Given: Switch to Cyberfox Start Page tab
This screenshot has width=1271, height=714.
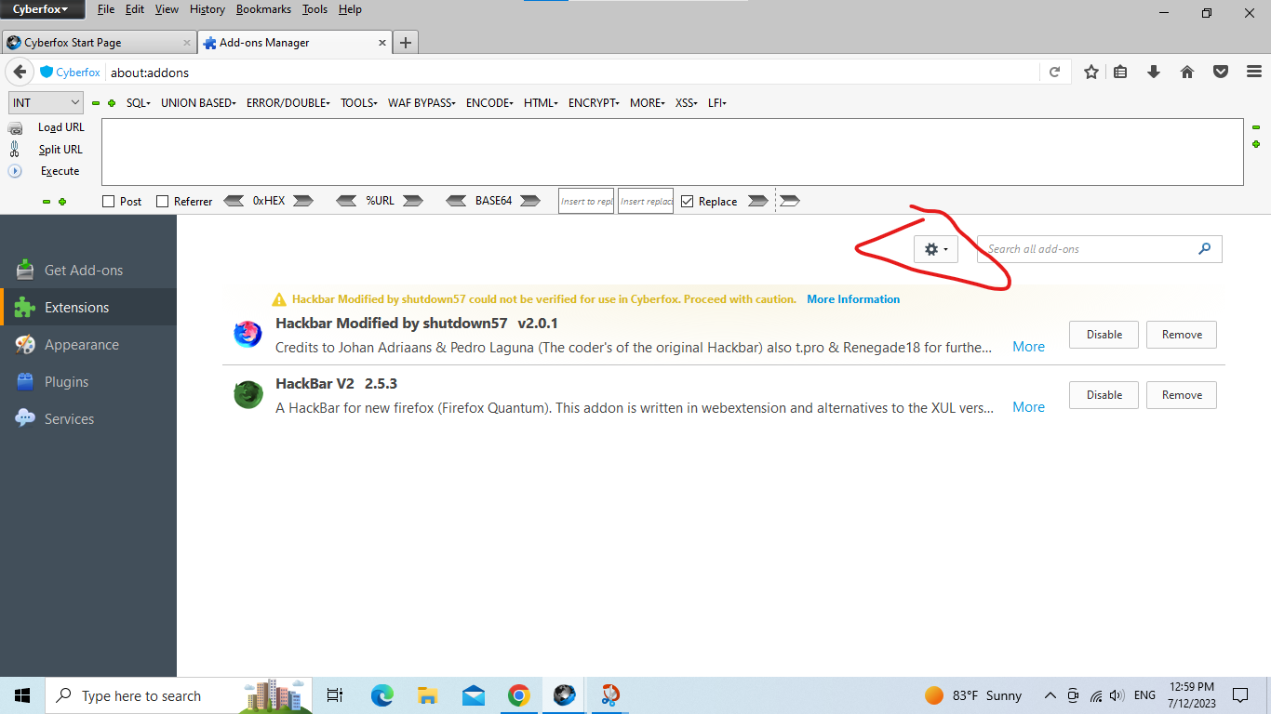Looking at the screenshot, I should (x=98, y=42).
